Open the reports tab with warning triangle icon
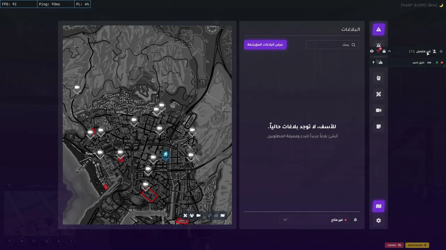Viewport: 446px width, 250px height. coord(378,30)
